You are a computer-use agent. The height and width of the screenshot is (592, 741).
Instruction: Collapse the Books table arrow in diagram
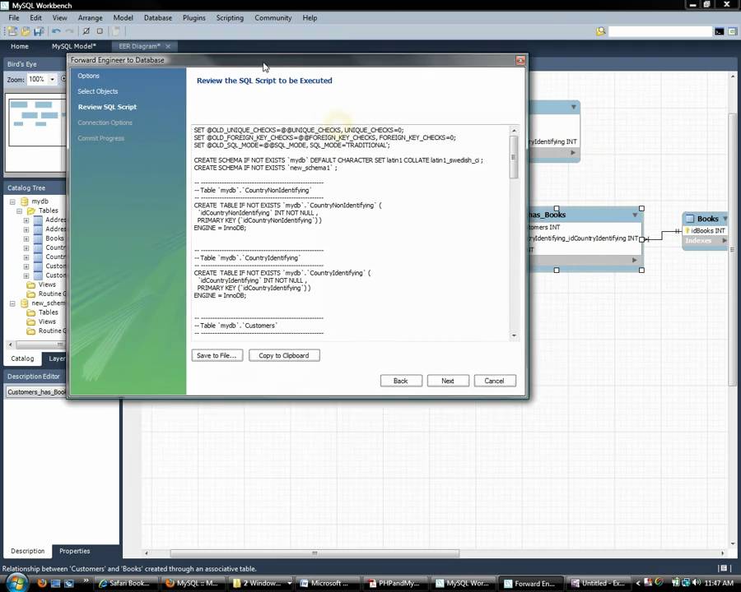[725, 218]
